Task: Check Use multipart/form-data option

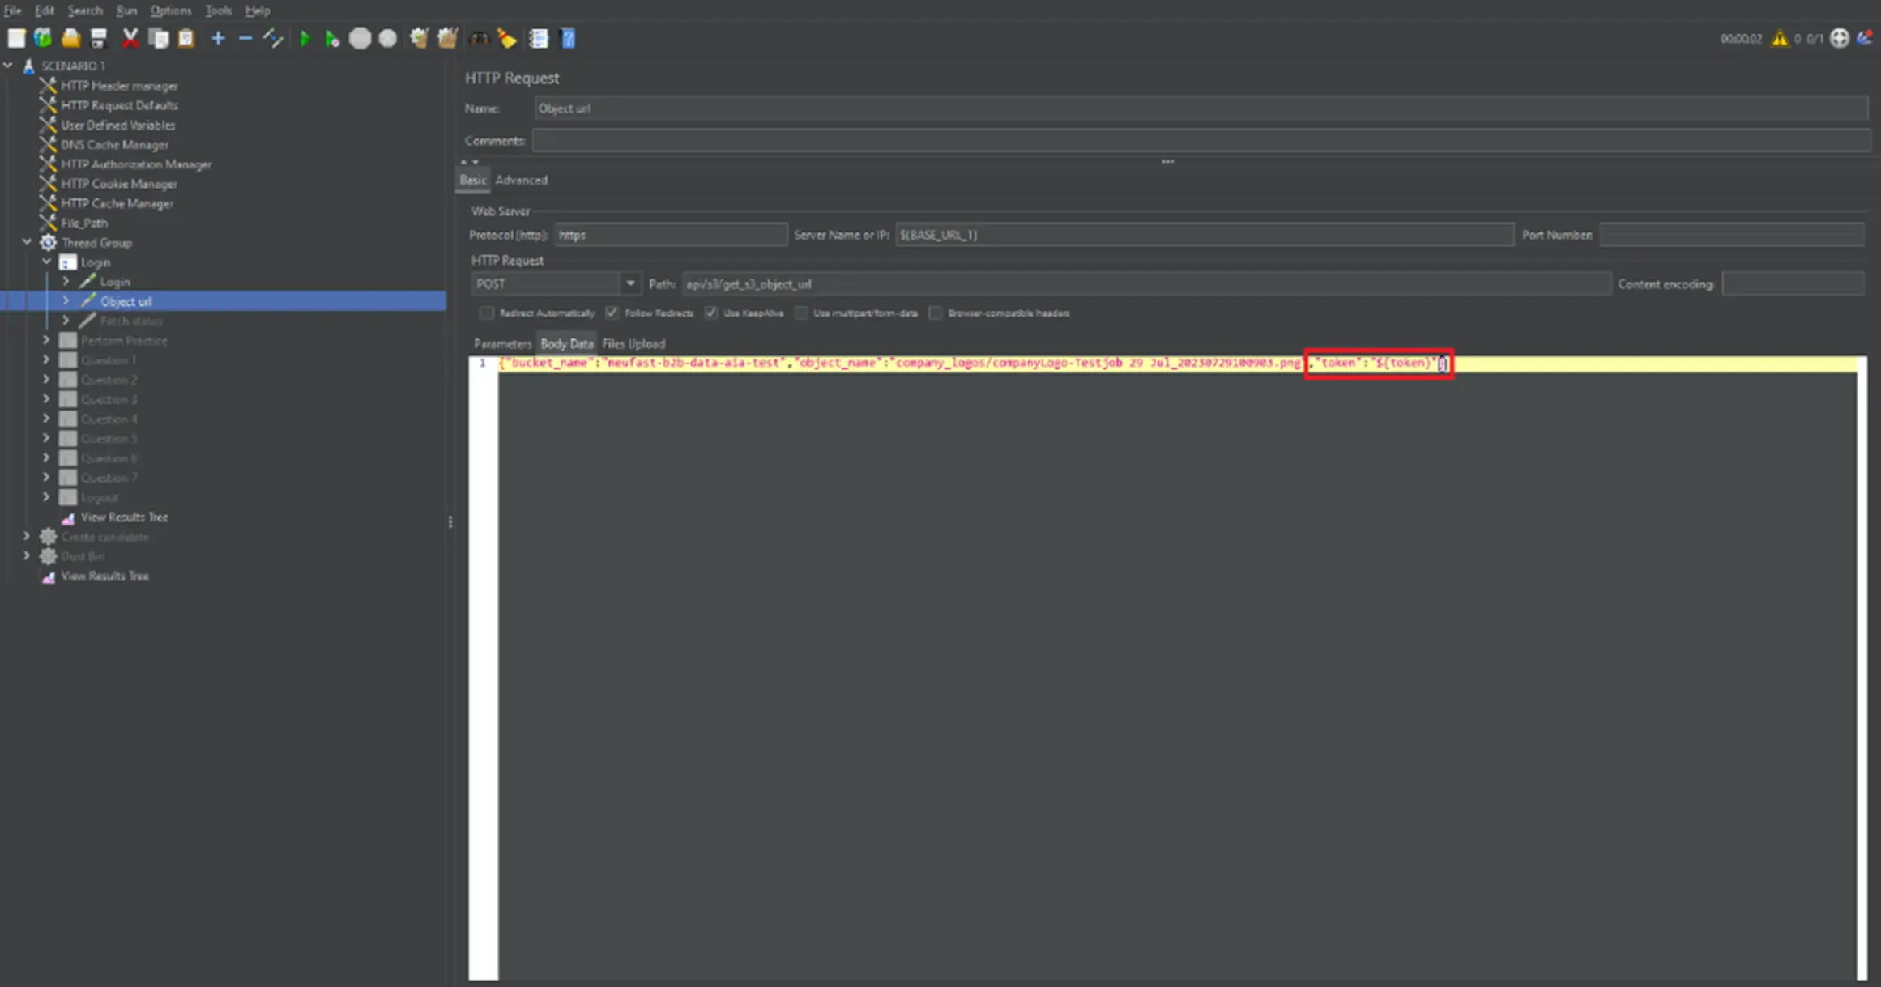Action: 800,313
